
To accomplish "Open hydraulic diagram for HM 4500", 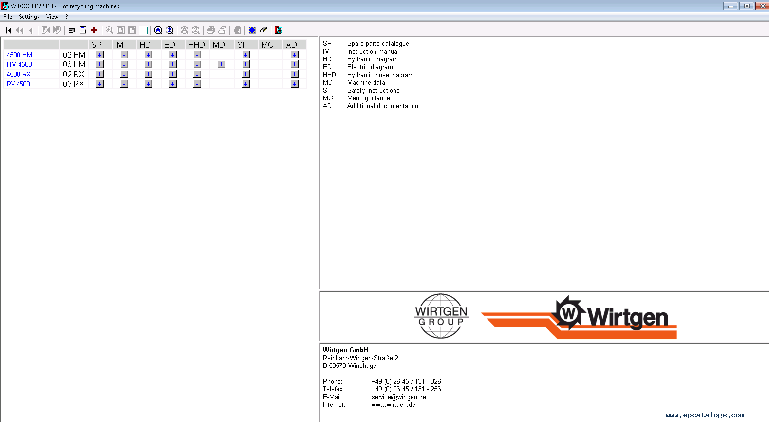I will [149, 64].
